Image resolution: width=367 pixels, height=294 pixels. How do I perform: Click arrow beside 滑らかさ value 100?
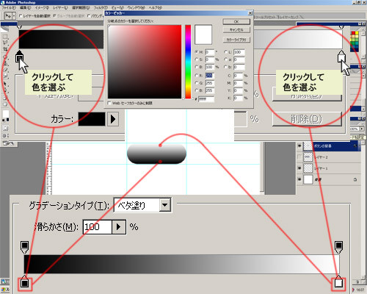119,227
